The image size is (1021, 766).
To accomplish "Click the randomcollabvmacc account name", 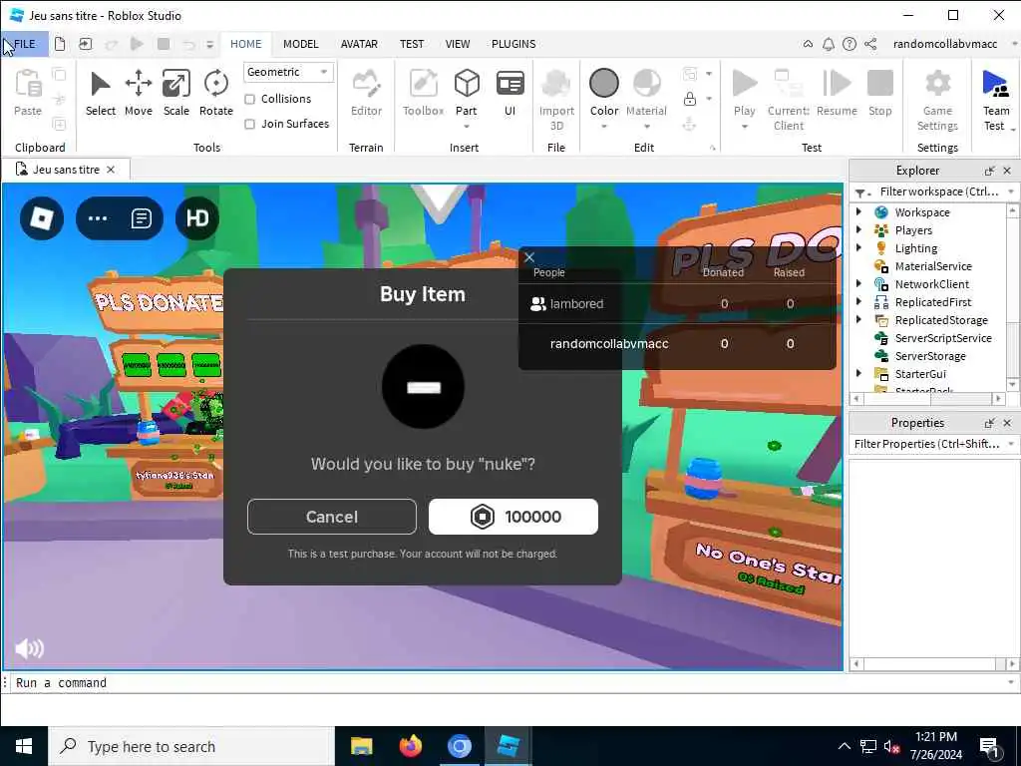I will 945,44.
